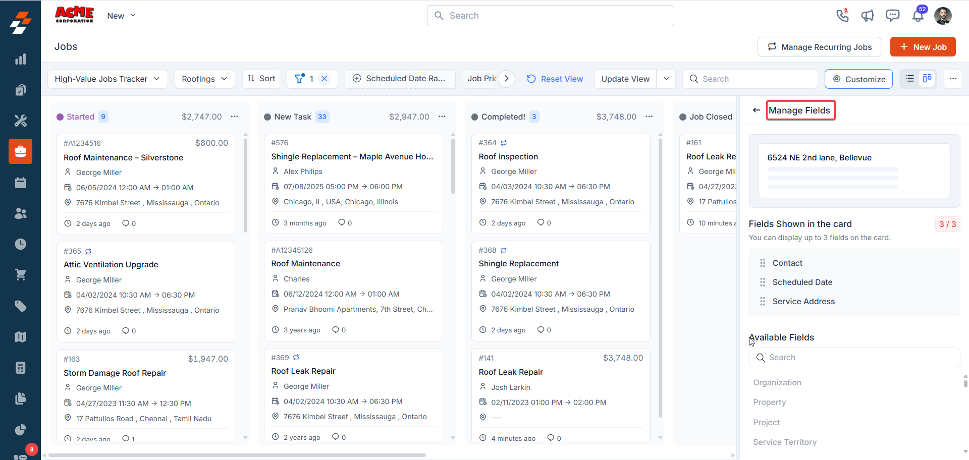Select Property in Available Fields

pyautogui.click(x=770, y=402)
